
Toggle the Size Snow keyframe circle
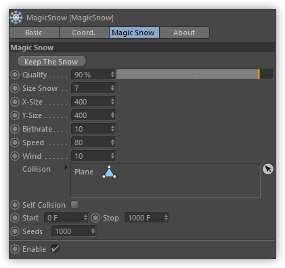(x=15, y=88)
